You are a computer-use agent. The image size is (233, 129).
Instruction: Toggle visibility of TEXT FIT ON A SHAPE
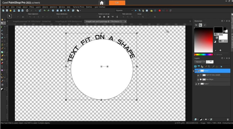tap(198, 75)
